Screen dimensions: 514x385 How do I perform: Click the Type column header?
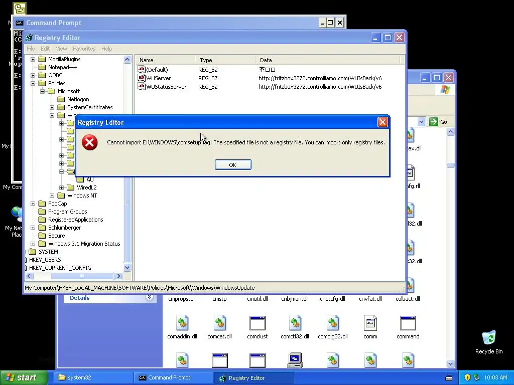click(x=225, y=60)
